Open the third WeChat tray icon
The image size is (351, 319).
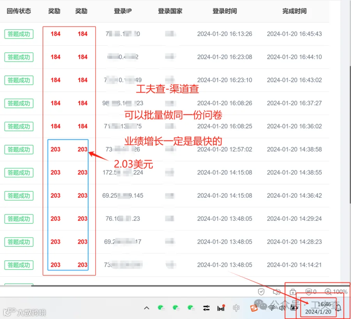pos(191,308)
